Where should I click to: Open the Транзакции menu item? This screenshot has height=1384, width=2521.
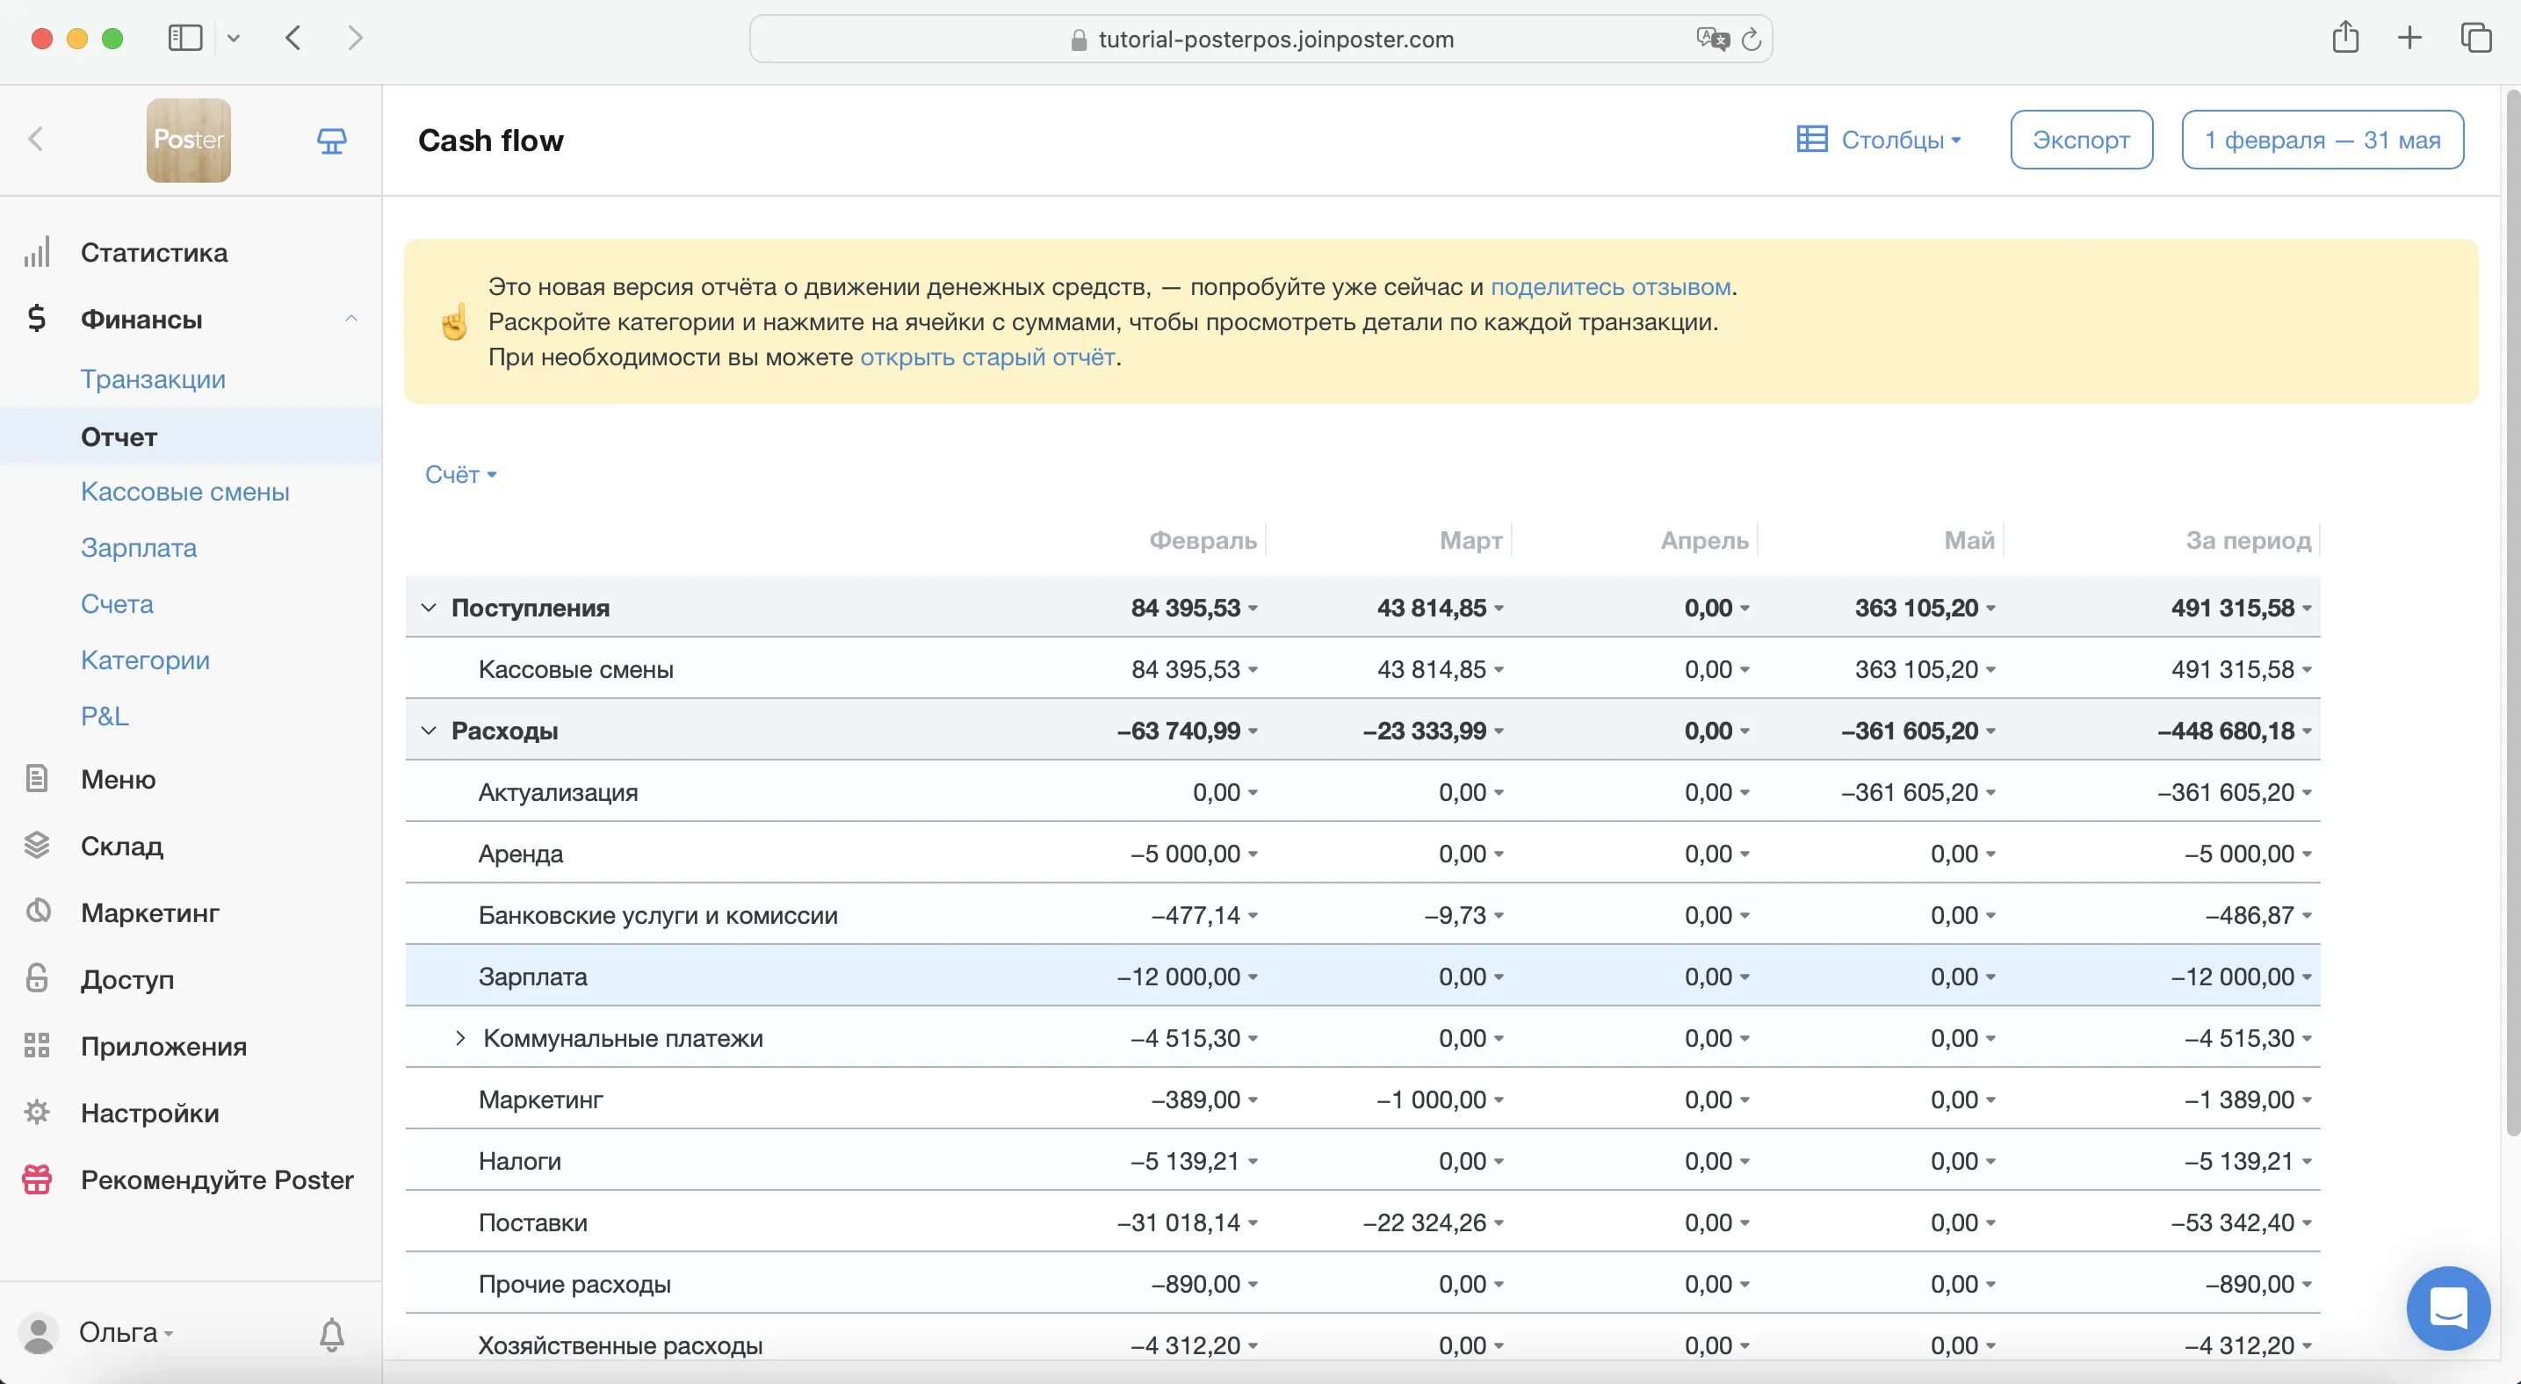(153, 378)
